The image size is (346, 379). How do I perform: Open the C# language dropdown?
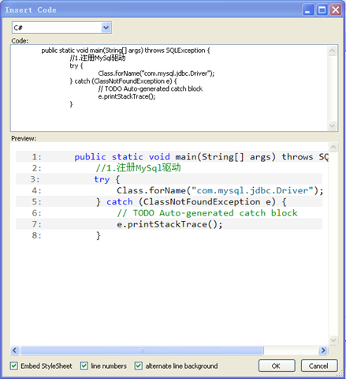[61, 28]
